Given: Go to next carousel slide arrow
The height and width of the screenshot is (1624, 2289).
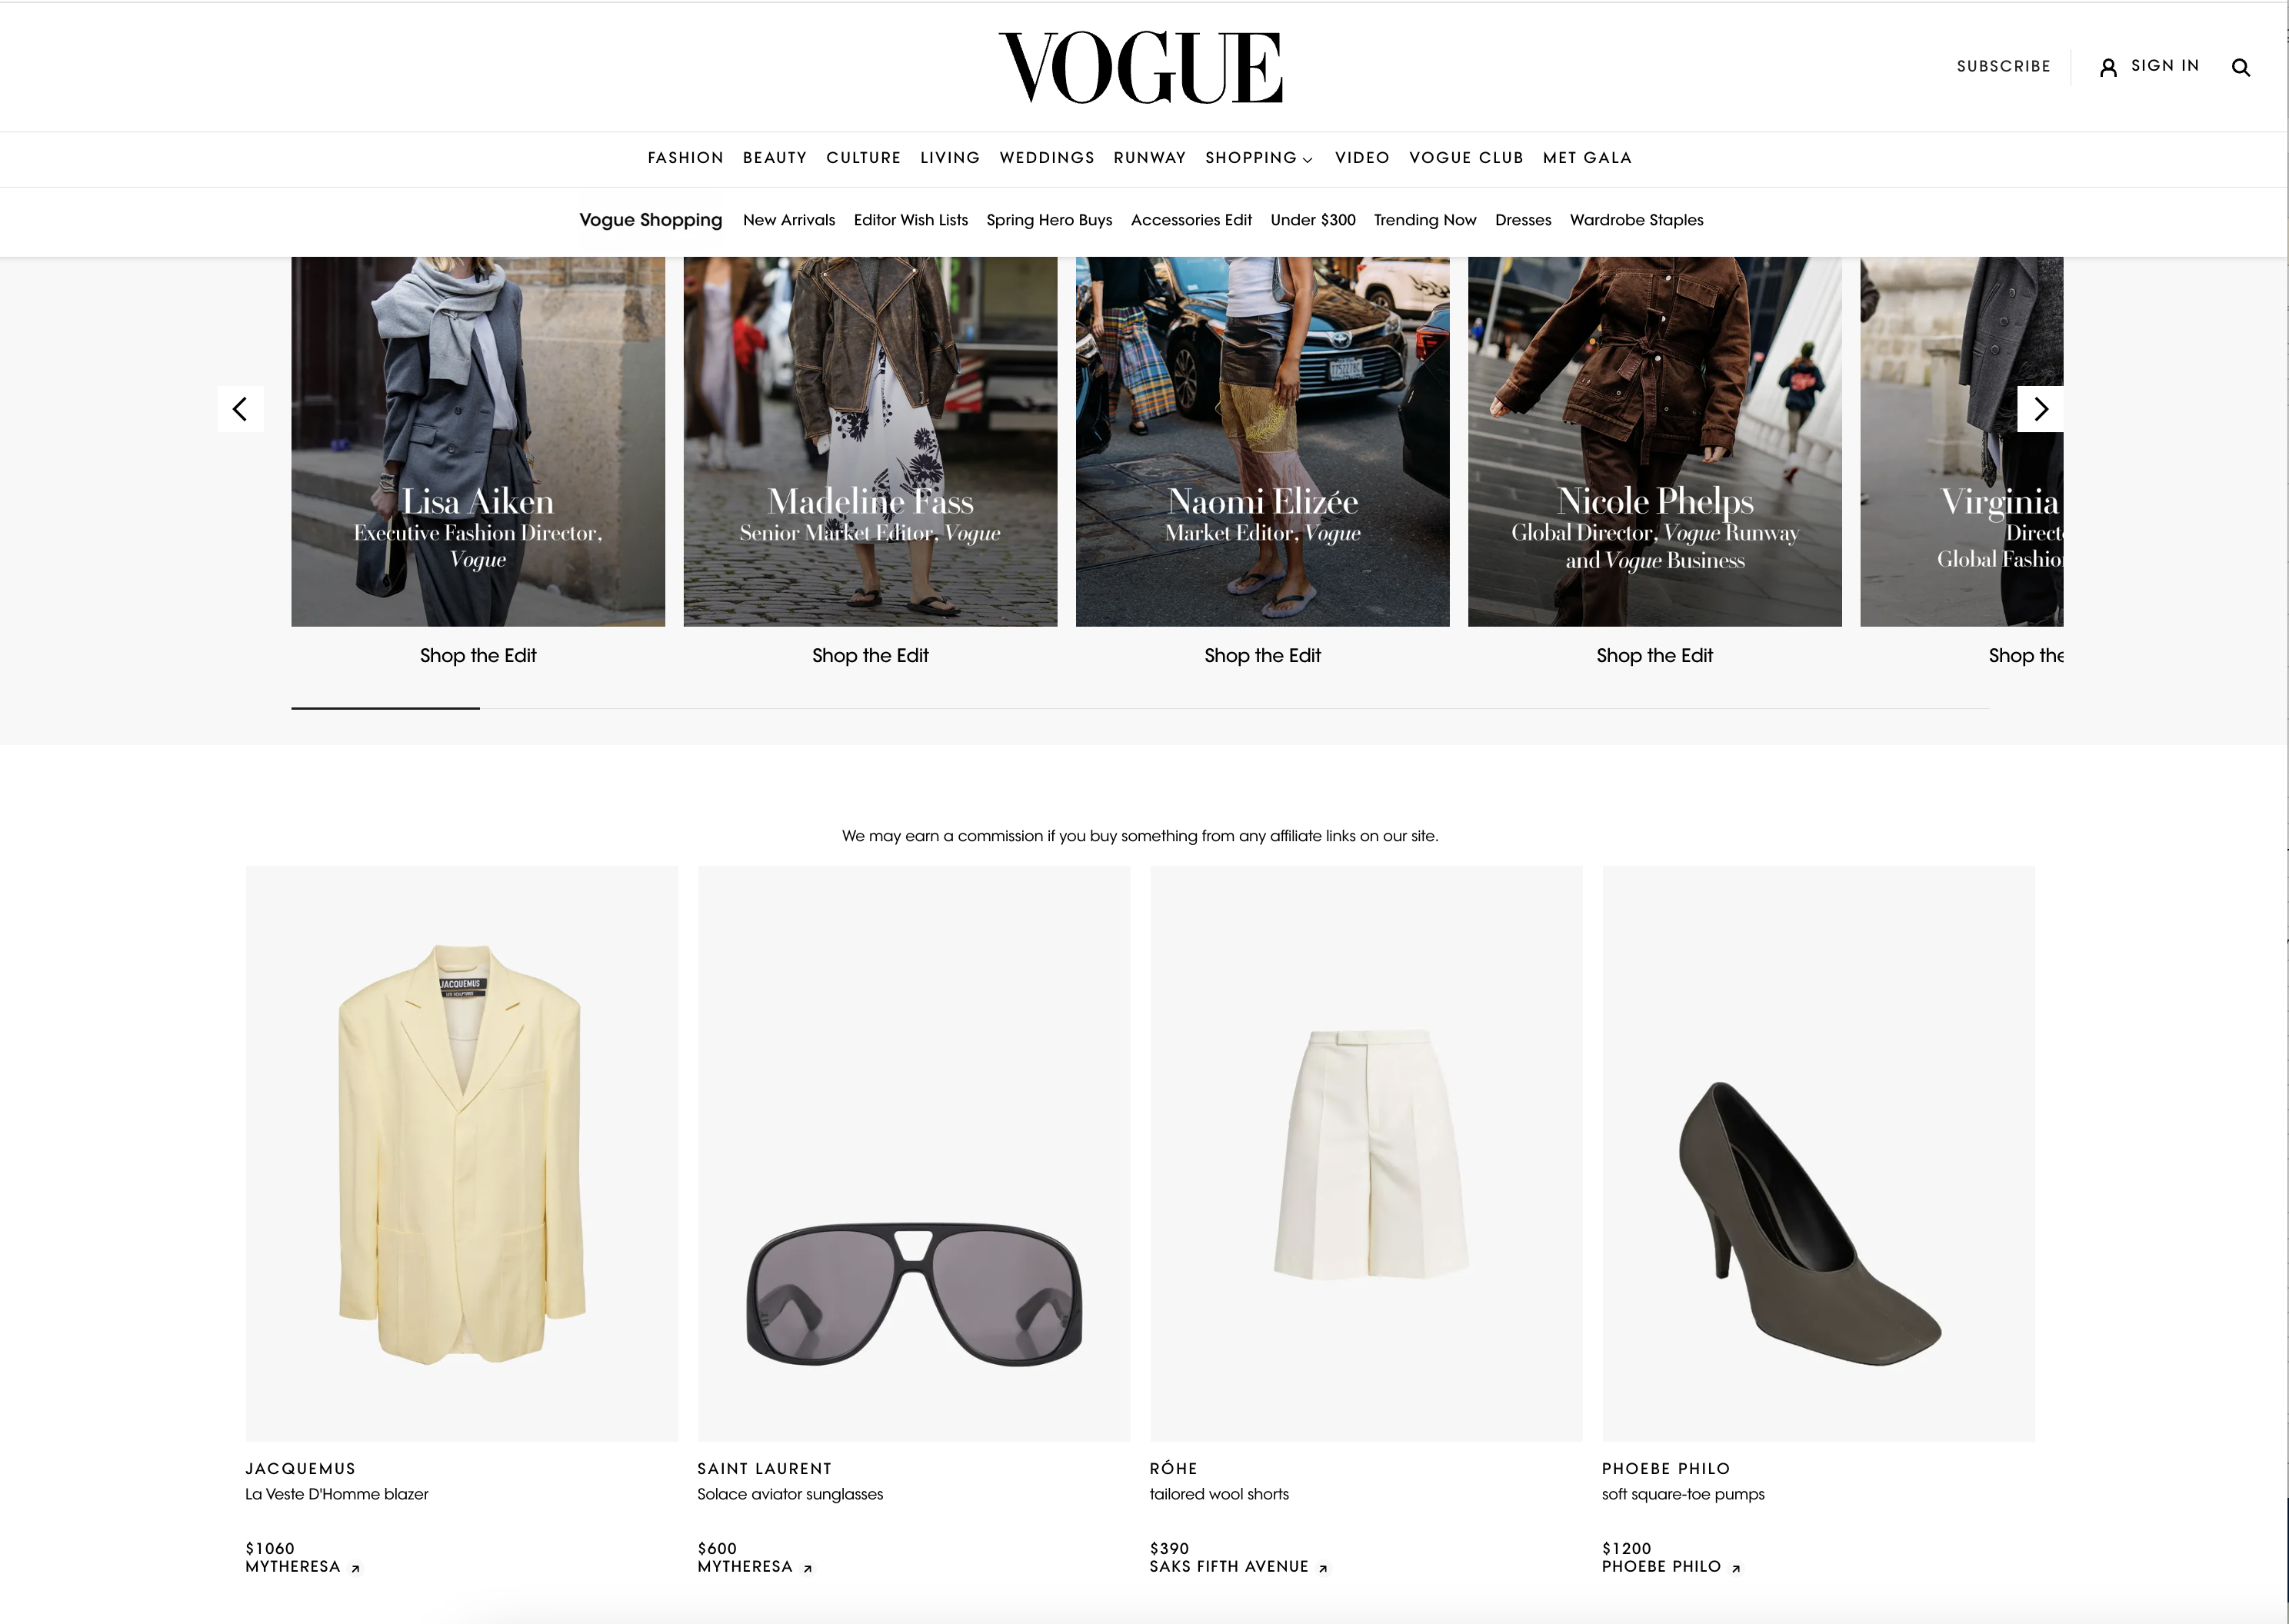Looking at the screenshot, I should click(2040, 408).
